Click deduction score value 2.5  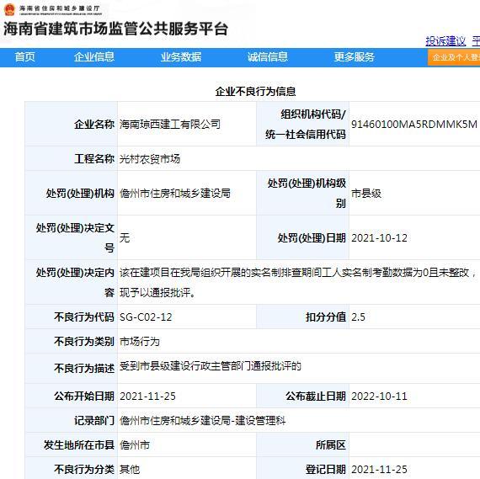click(358, 317)
